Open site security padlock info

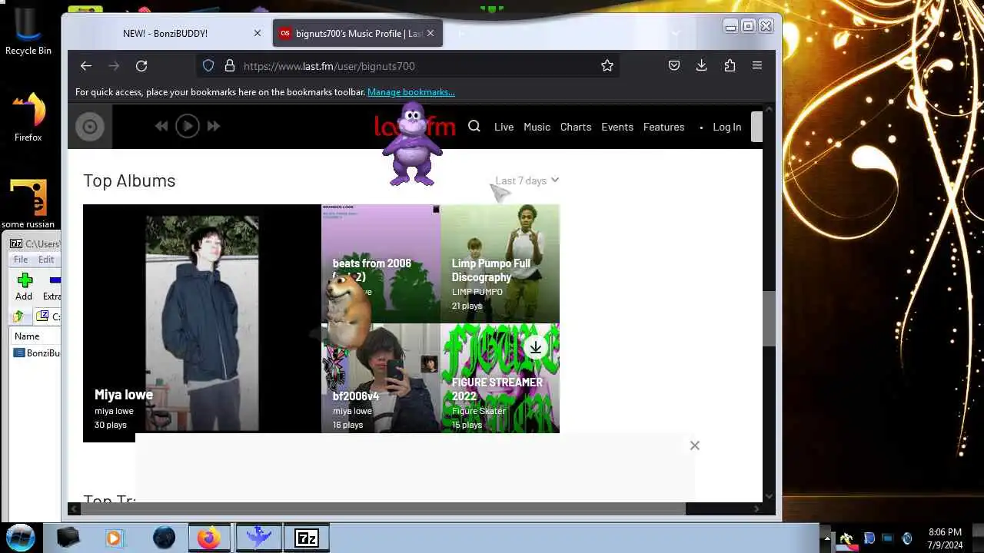(x=229, y=66)
